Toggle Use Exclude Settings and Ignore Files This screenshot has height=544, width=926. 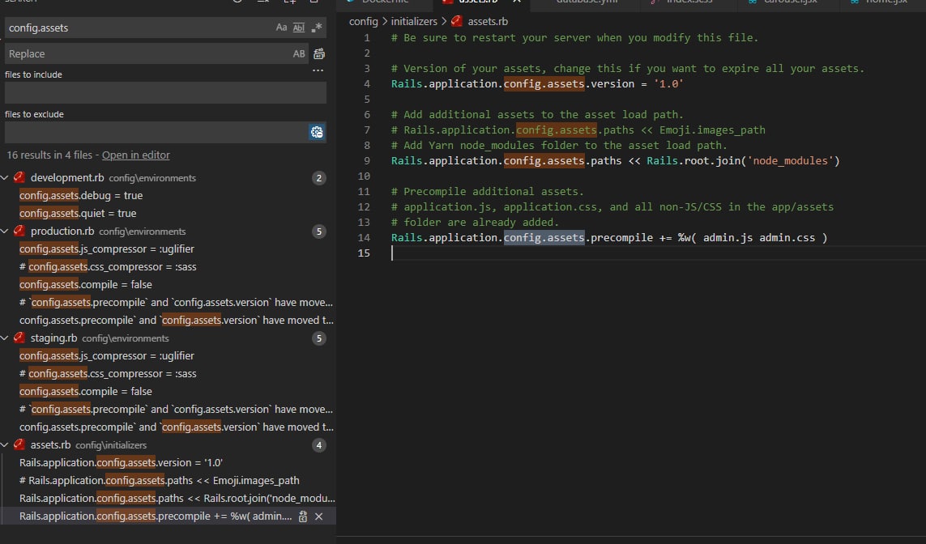(x=317, y=132)
